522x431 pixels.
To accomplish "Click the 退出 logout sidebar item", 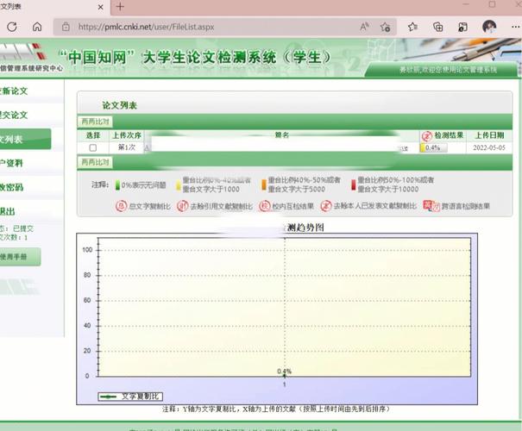I will pos(7,211).
